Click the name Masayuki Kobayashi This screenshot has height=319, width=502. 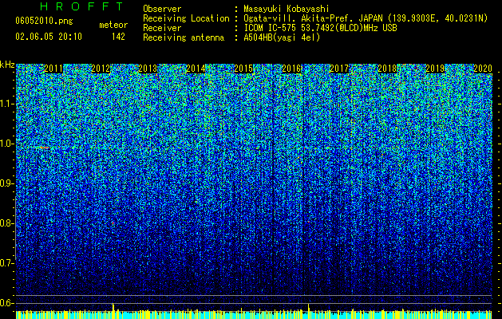coord(287,9)
